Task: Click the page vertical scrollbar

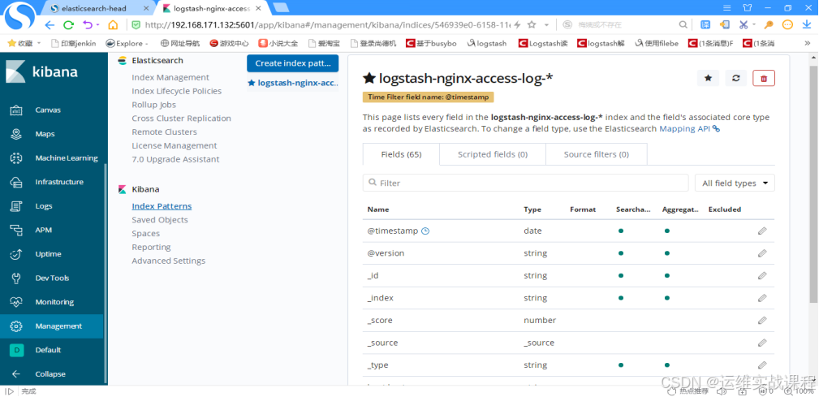Action: click(813, 183)
